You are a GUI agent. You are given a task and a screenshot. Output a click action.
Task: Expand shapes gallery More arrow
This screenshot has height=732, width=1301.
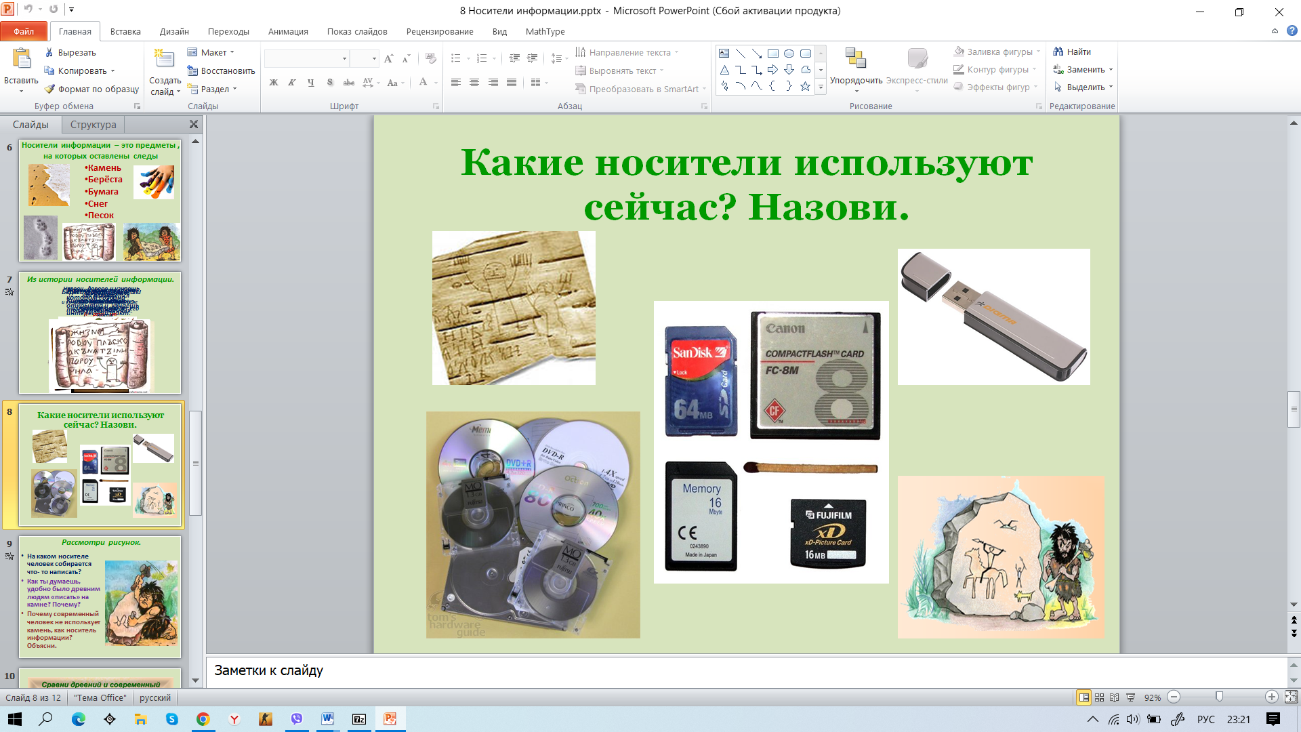coord(821,87)
